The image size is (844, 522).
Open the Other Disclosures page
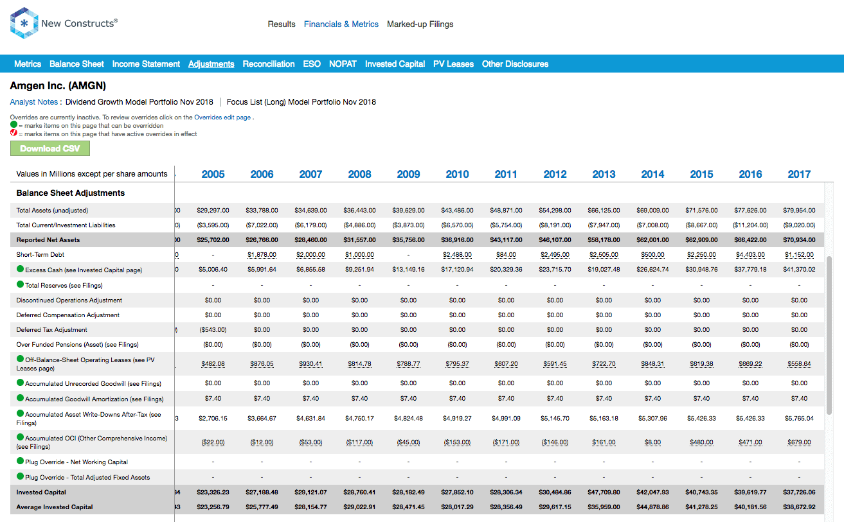[x=516, y=64]
